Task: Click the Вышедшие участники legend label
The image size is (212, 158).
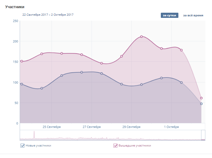Action: (134, 146)
